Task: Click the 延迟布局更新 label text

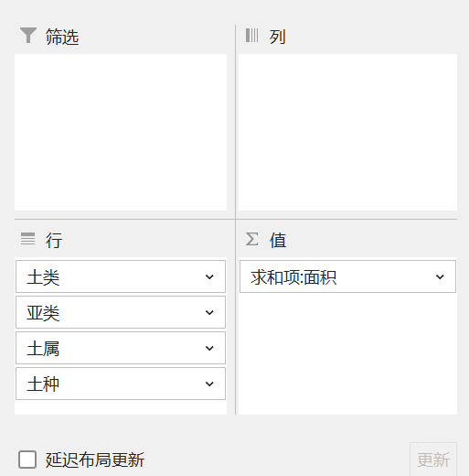Action: tap(95, 460)
